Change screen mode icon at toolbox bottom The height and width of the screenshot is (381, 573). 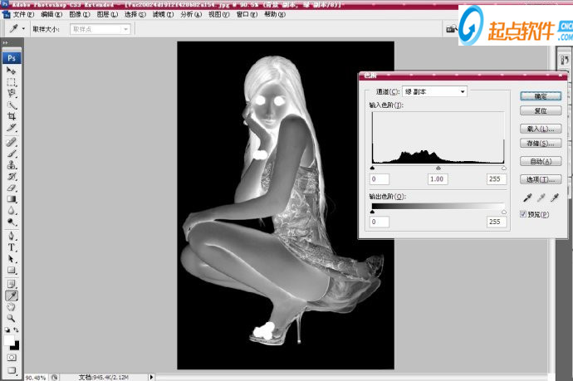point(12,370)
